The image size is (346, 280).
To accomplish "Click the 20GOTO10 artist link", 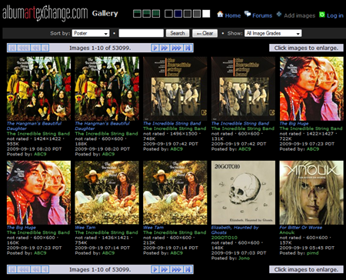I will pyautogui.click(x=225, y=238).
